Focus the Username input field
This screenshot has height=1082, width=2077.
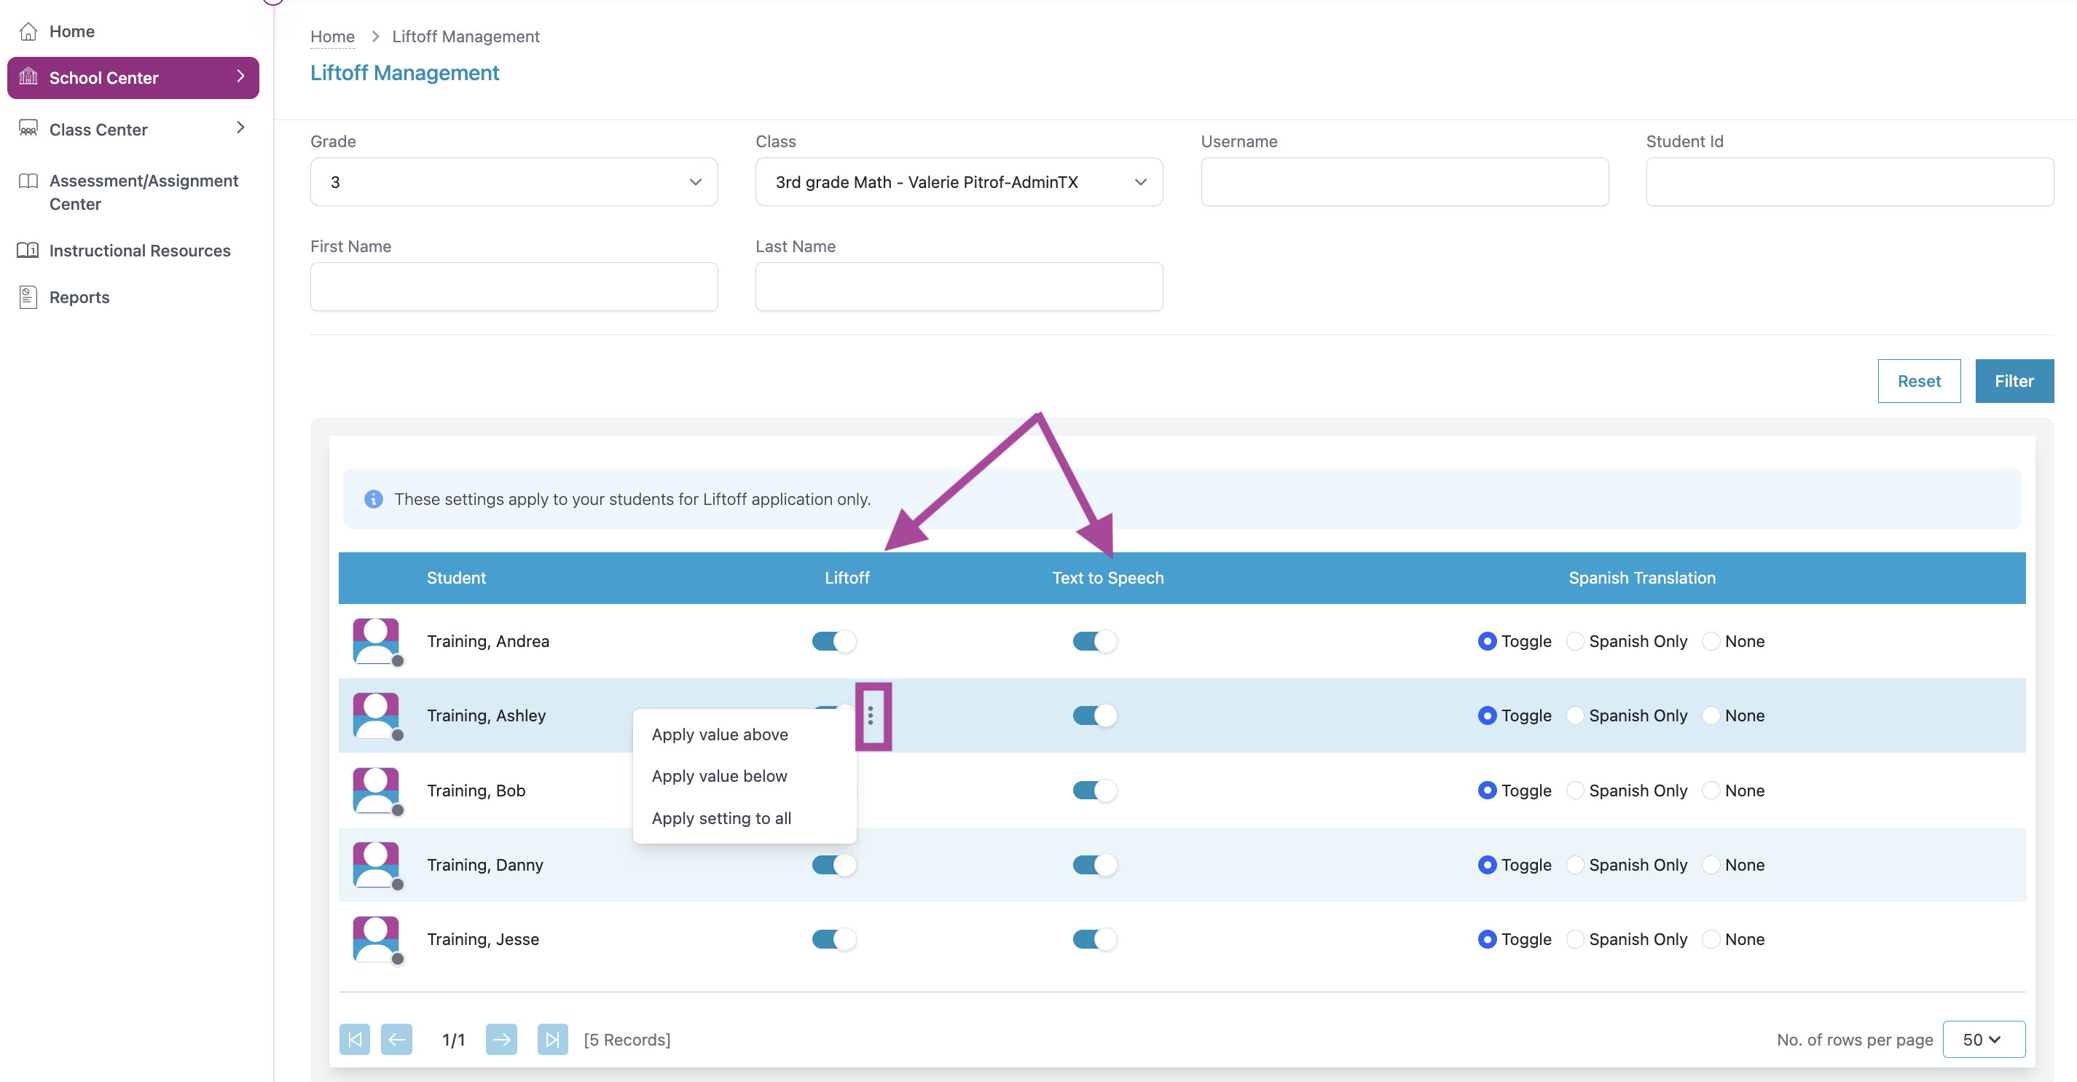pyautogui.click(x=1405, y=181)
